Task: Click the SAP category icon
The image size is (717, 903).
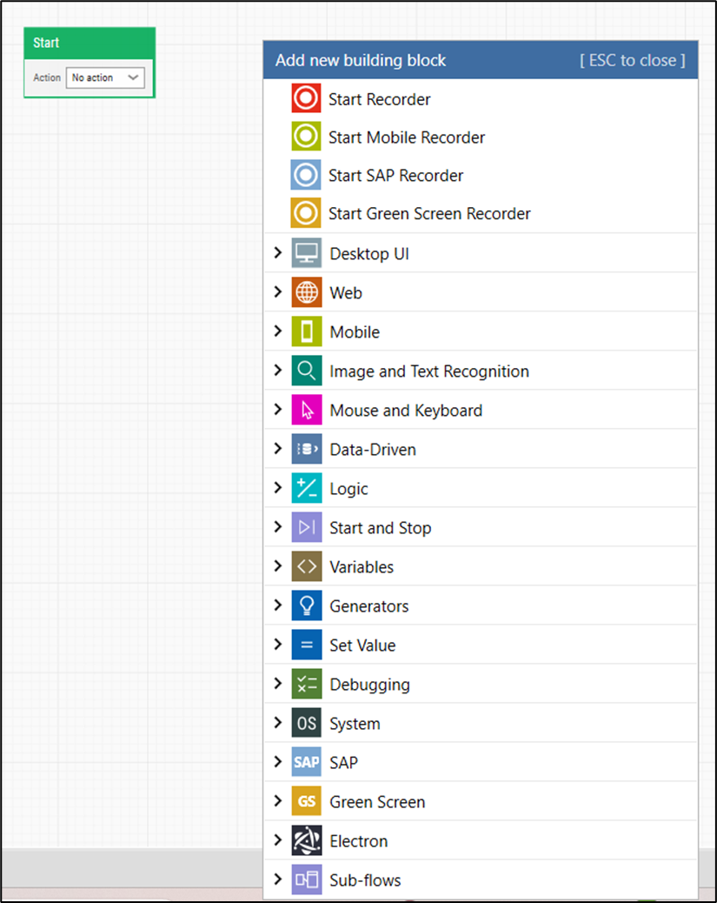Action: click(305, 761)
